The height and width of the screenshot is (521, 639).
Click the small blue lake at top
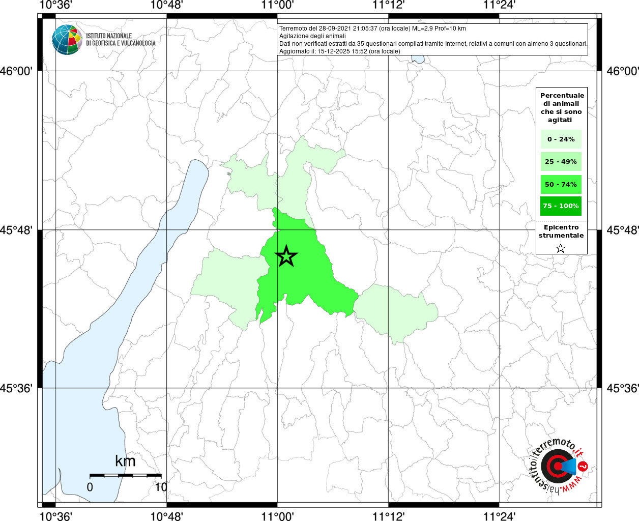[418, 59]
